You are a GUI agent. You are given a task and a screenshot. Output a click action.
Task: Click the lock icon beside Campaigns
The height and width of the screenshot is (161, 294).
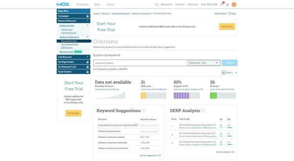coord(87,16)
